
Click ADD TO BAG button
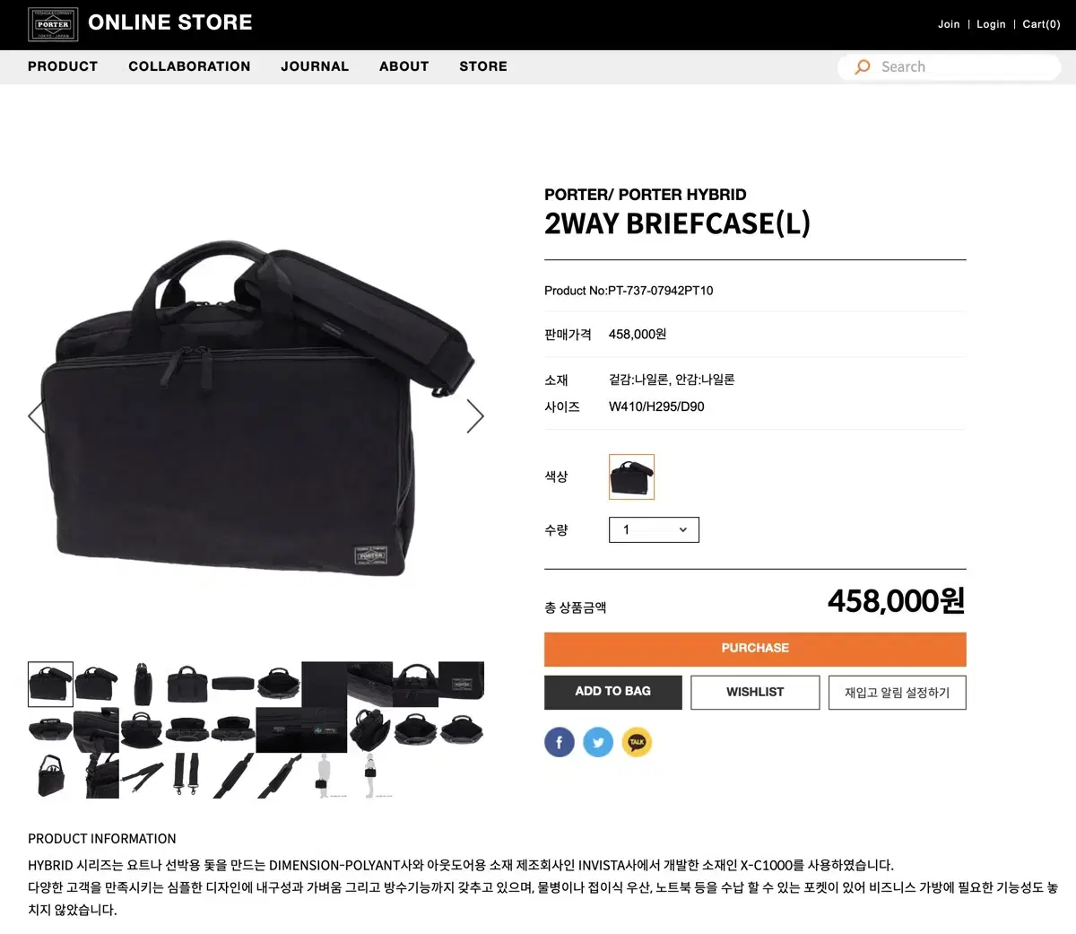[x=613, y=692]
